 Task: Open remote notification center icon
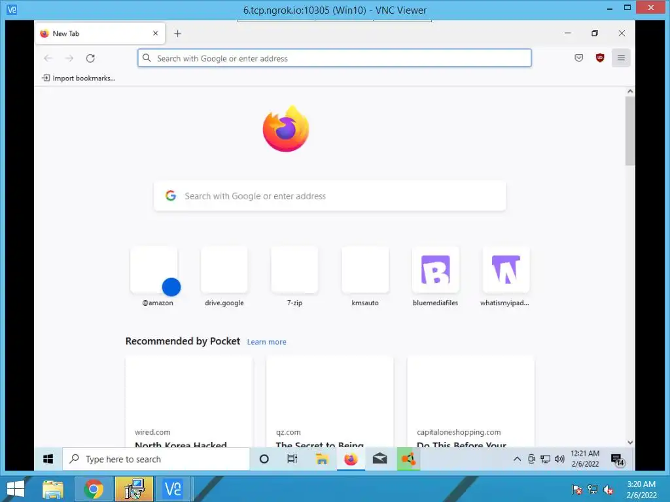click(x=618, y=460)
